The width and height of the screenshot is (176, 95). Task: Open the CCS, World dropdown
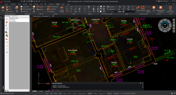(x=112, y=12)
